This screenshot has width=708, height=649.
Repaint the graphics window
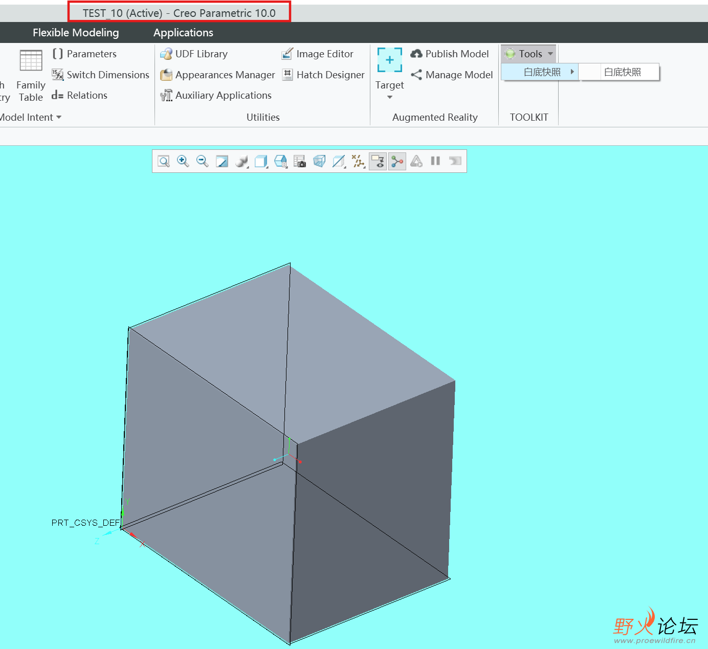coord(222,162)
